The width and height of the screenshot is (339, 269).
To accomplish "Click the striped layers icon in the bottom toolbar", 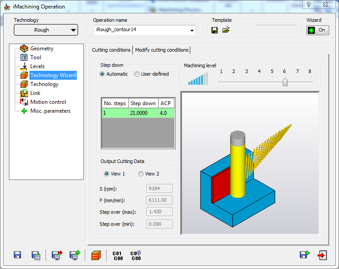I will pyautogui.click(x=96, y=255).
